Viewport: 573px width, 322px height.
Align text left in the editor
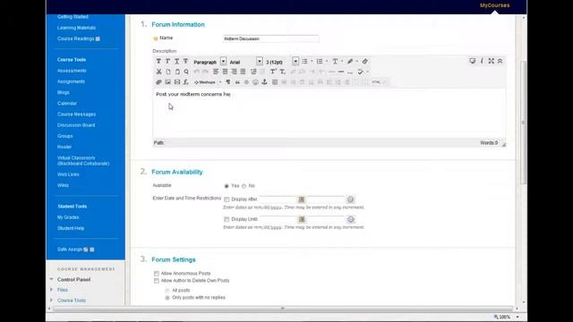[216, 72]
